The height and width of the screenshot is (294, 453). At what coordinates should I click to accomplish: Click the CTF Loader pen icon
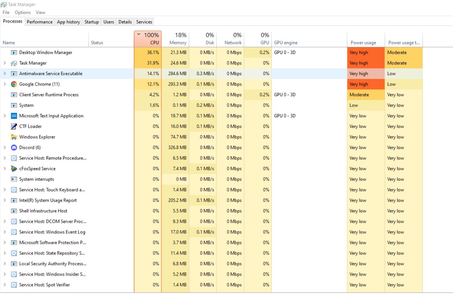(x=14, y=126)
